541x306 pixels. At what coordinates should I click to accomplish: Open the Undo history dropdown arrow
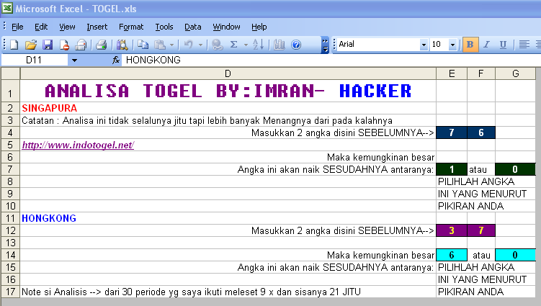[x=200, y=45]
